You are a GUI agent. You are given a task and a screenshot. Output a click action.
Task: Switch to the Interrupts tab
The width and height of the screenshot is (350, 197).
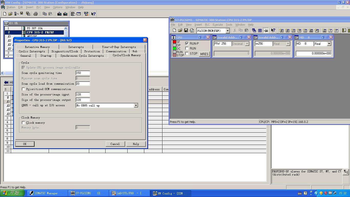point(76,47)
